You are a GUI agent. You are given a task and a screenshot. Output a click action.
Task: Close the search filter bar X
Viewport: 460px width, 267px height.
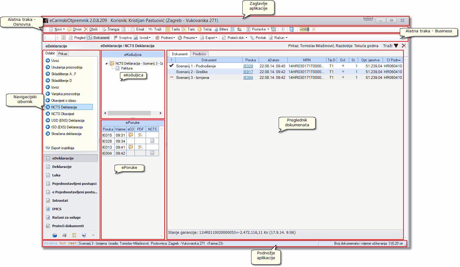[404, 46]
